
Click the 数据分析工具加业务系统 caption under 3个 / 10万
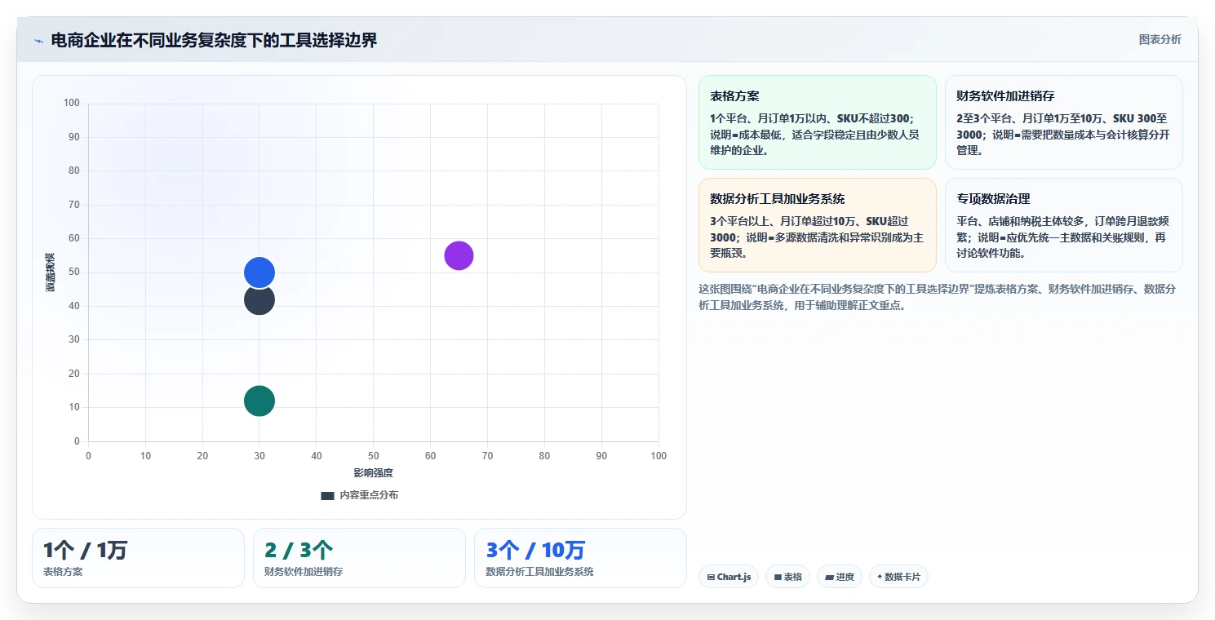coord(539,572)
